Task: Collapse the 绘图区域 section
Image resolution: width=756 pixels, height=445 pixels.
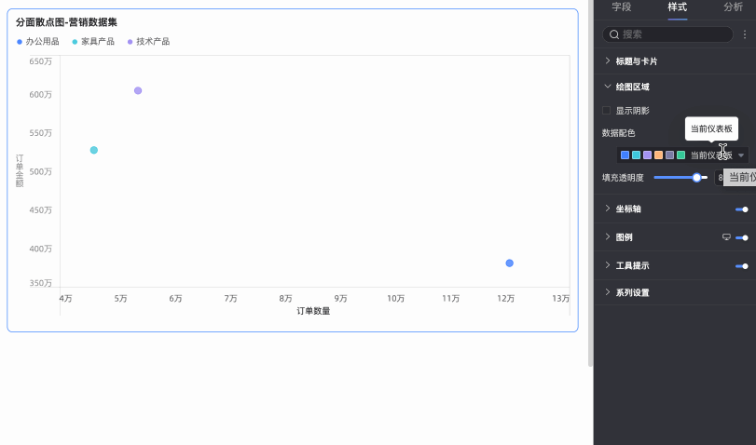Action: tap(633, 87)
